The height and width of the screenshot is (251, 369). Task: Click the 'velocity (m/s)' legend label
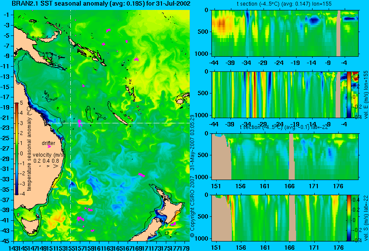tap(49, 155)
